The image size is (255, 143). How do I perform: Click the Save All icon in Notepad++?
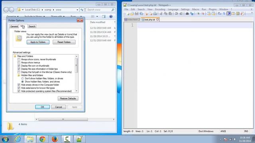(x=141, y=14)
